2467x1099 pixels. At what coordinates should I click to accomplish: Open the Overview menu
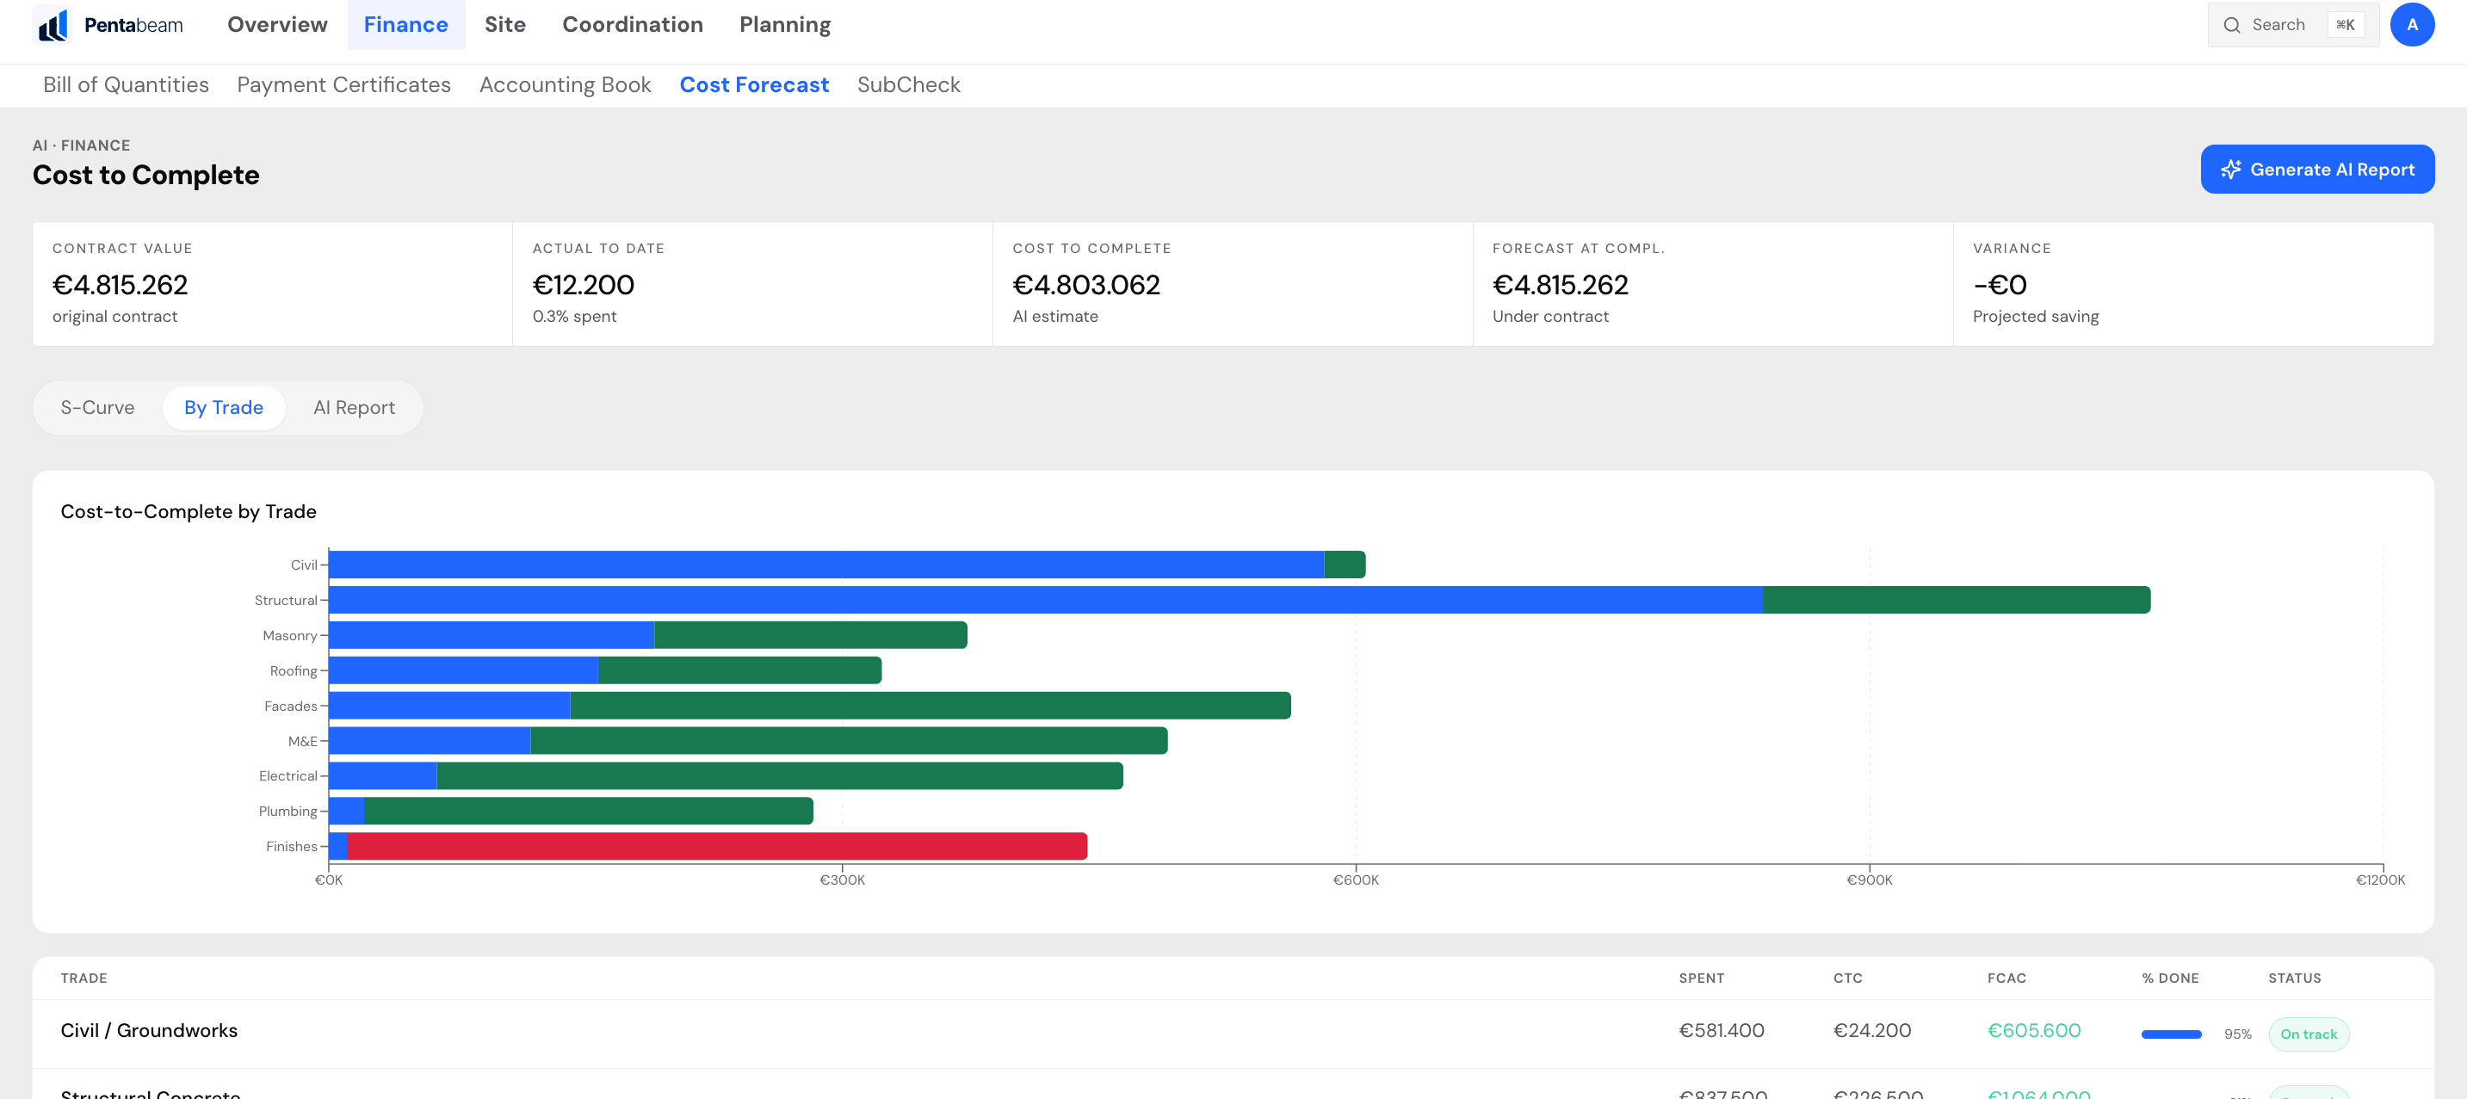[x=277, y=25]
